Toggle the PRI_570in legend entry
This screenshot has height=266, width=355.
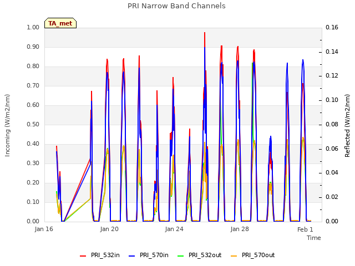149,255
